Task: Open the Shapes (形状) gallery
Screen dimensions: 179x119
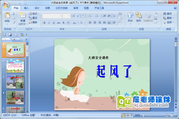Action: (x=130, y=18)
